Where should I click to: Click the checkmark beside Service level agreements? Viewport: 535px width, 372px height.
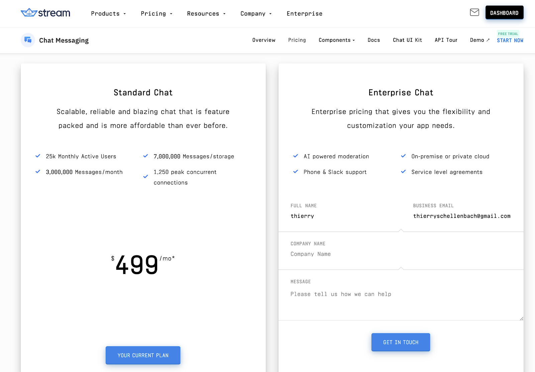403,171
